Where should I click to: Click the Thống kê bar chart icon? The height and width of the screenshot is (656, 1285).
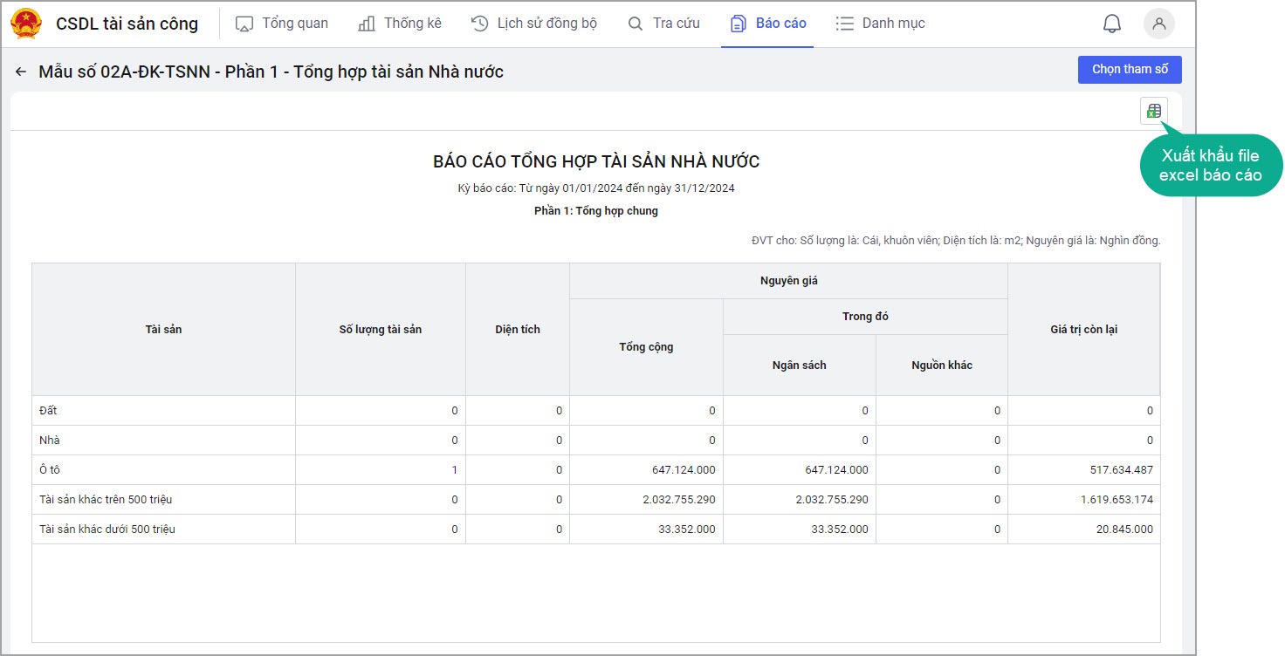pyautogui.click(x=367, y=24)
